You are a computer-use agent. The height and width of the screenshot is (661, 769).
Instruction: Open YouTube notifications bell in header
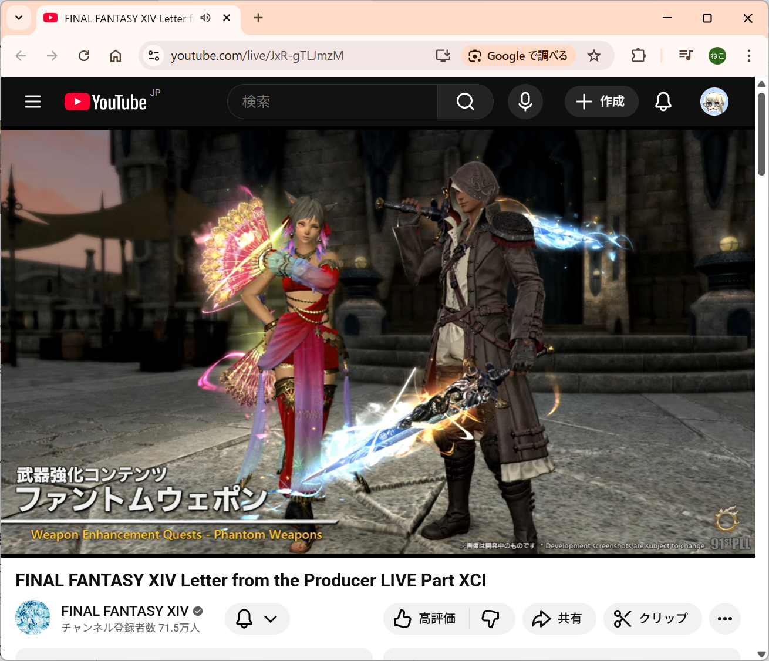tap(663, 102)
